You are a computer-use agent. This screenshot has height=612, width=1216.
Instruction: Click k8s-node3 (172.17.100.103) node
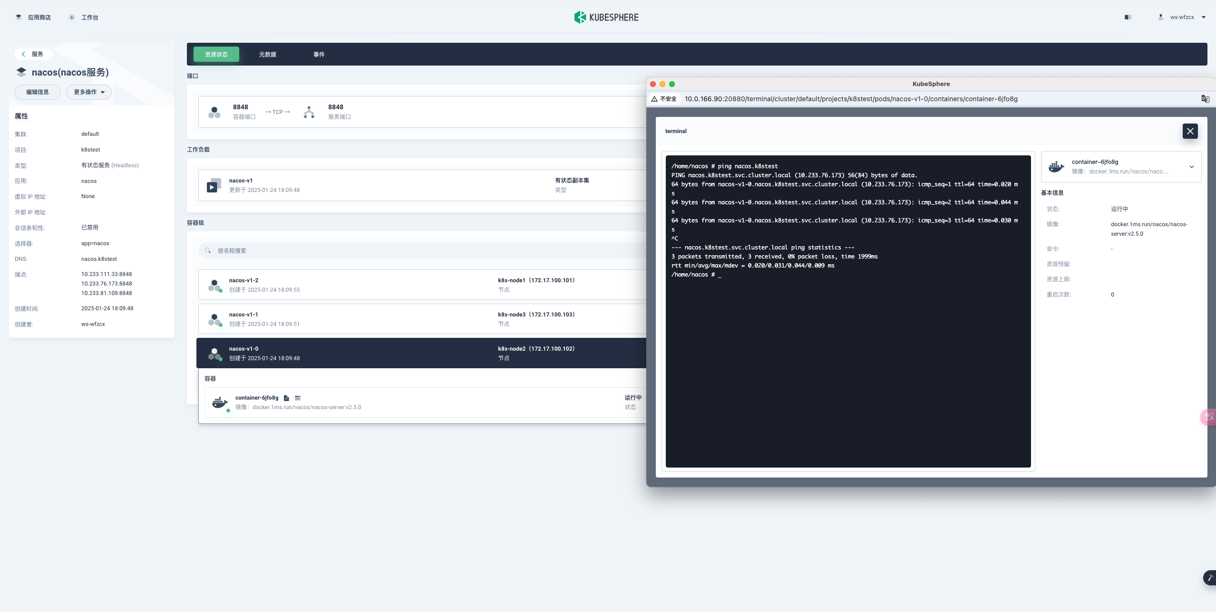(x=536, y=315)
